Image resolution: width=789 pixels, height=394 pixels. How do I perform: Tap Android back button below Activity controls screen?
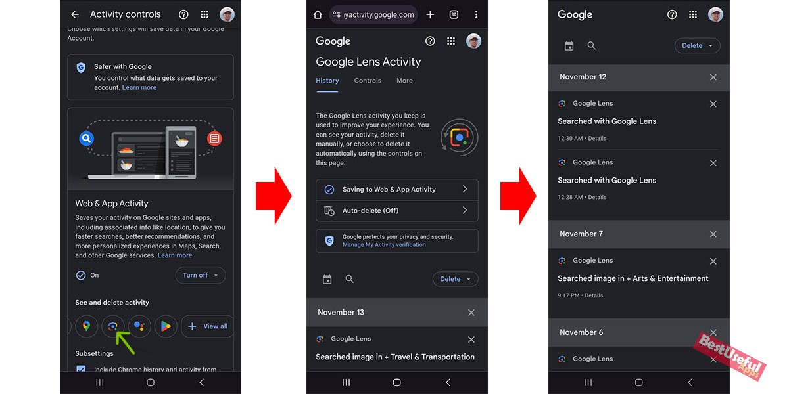[201, 382]
